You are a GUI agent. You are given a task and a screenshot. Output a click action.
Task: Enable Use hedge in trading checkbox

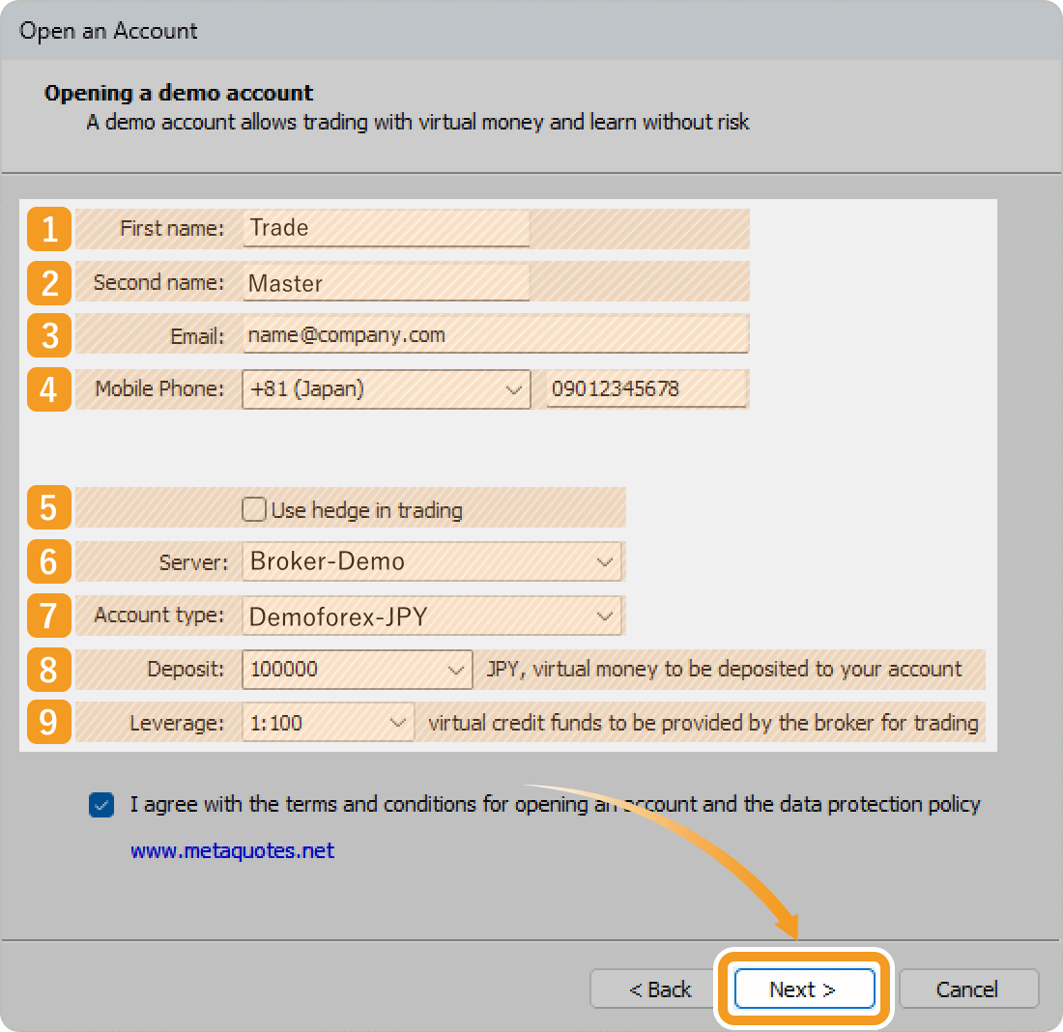click(253, 509)
